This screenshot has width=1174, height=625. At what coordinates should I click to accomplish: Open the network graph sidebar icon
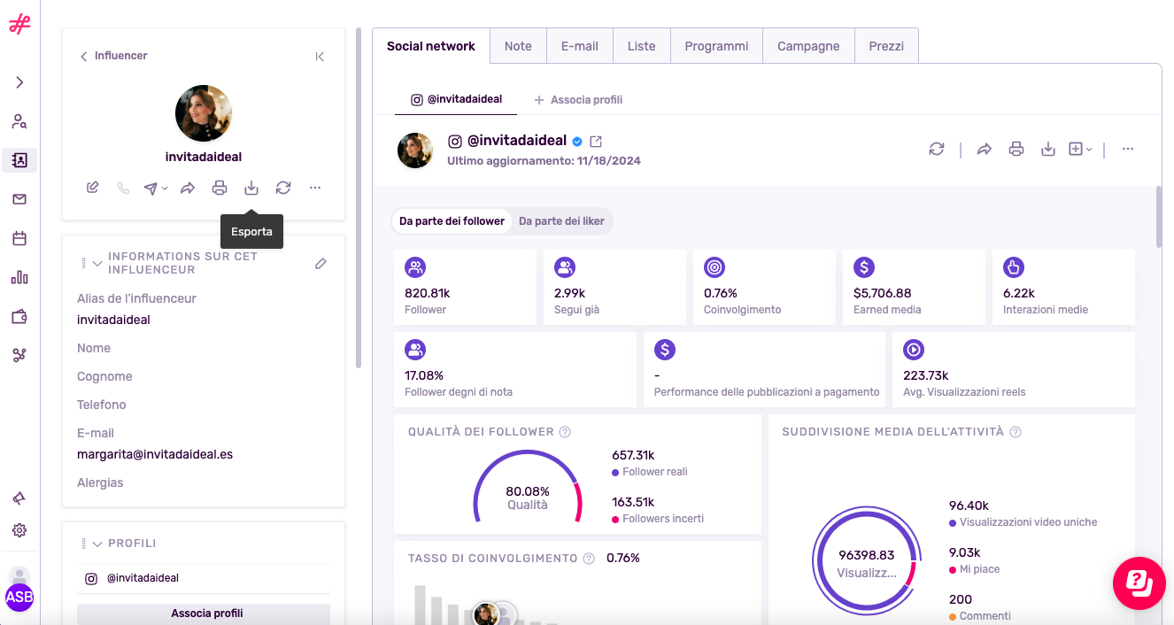[19, 355]
